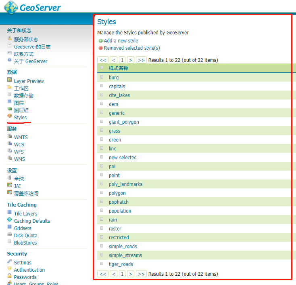This screenshot has width=296, height=285.
Task: Click the GeoServer globe logo
Action: pos(11,8)
